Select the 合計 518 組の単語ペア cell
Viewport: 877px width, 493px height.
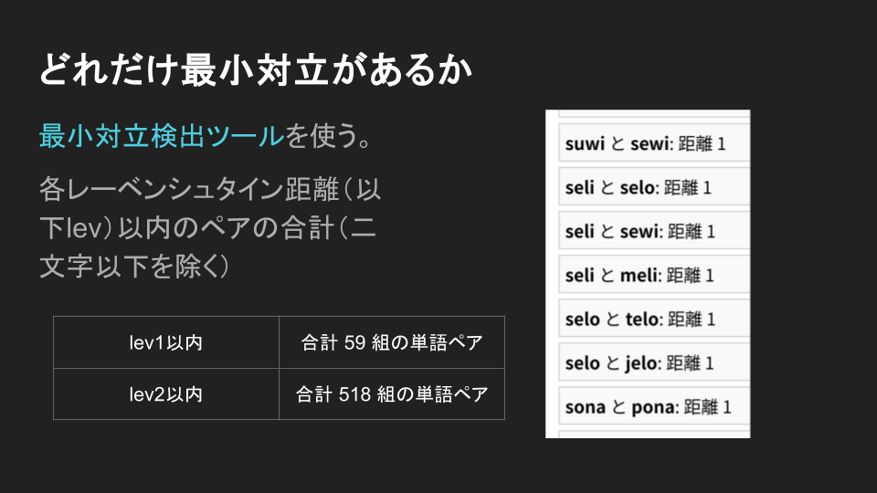click(x=391, y=394)
